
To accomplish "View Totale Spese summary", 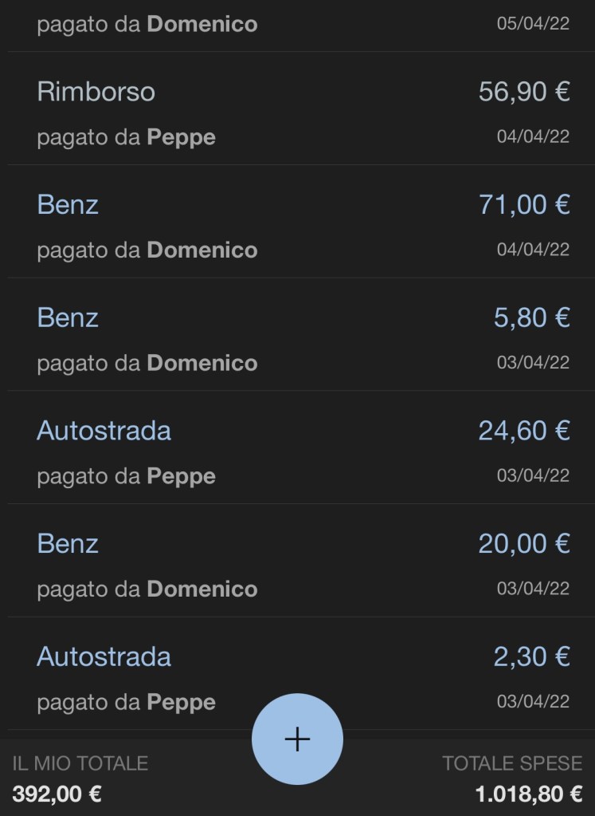I will click(512, 763).
